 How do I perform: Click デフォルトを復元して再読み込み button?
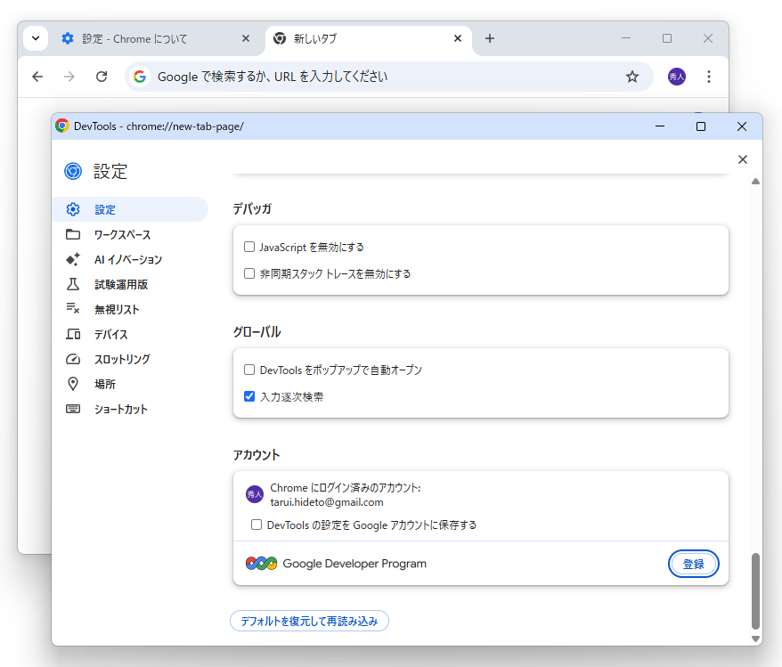[x=309, y=621]
